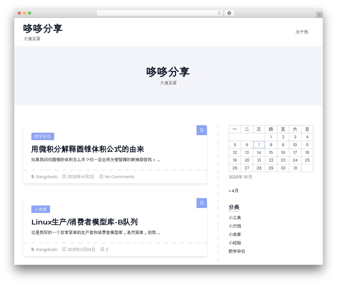Click author liangdodo on the first post
The height and width of the screenshot is (285, 337).
[x=47, y=177]
